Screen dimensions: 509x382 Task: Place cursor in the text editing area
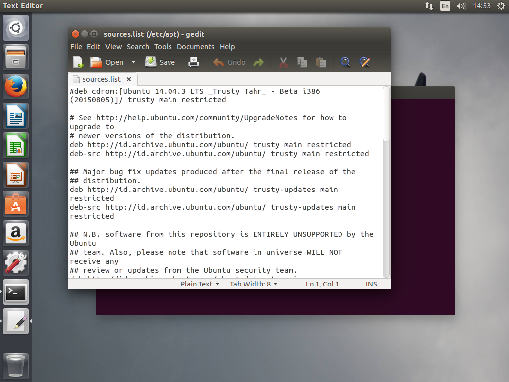[x=225, y=182]
